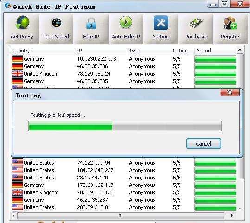Select proxy 46.20.35.235

pyautogui.click(x=123, y=81)
